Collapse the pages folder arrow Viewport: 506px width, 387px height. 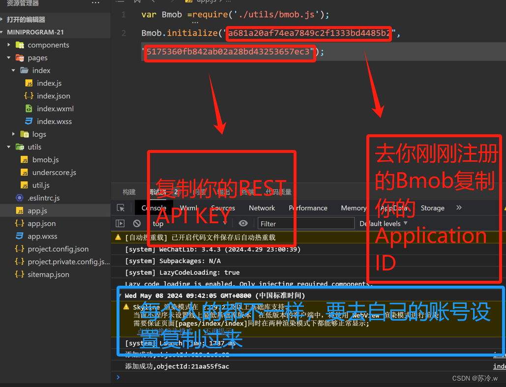tap(9, 58)
